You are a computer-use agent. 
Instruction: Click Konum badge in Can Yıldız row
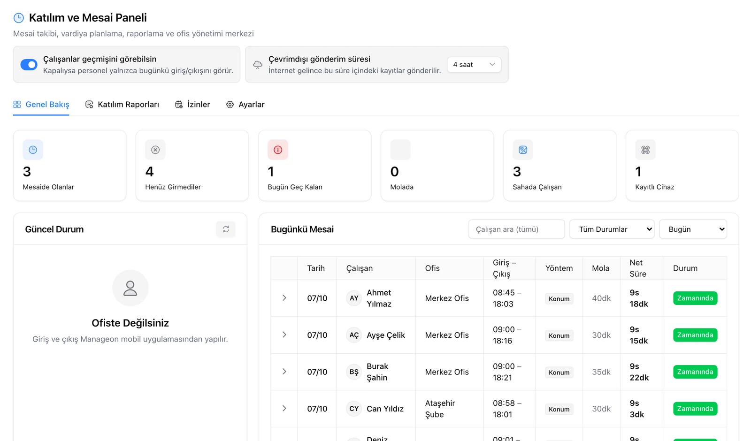559,410
